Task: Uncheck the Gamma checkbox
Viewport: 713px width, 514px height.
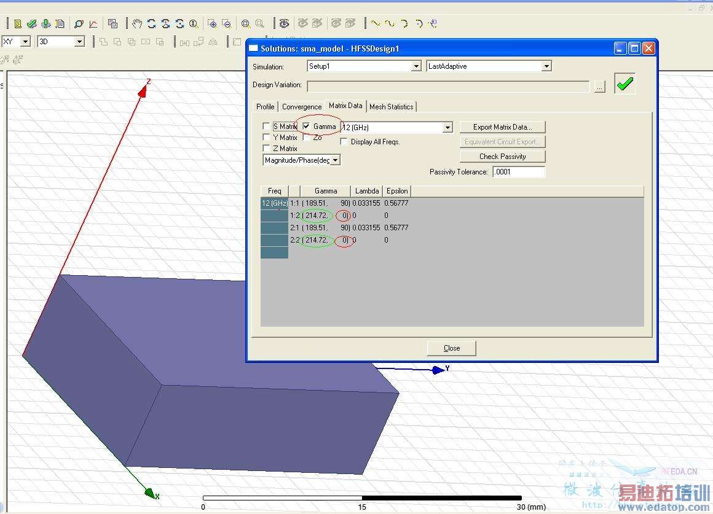Action: click(x=306, y=127)
